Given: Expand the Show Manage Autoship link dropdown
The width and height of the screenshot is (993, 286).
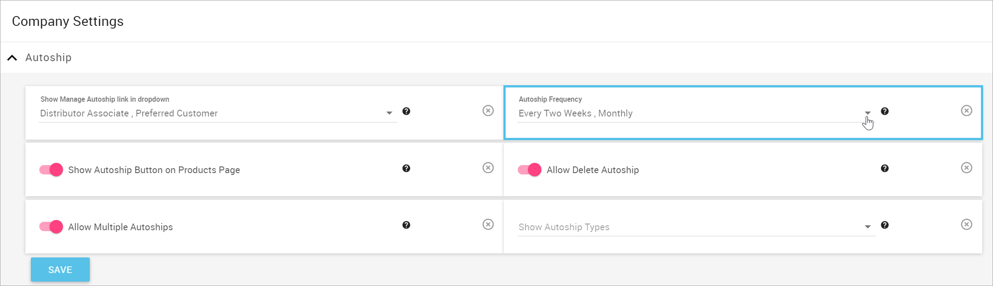Looking at the screenshot, I should 388,113.
